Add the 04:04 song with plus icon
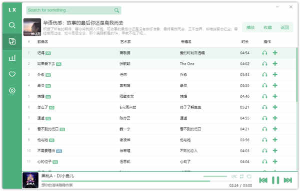The width and height of the screenshot is (300, 191). 275,162
